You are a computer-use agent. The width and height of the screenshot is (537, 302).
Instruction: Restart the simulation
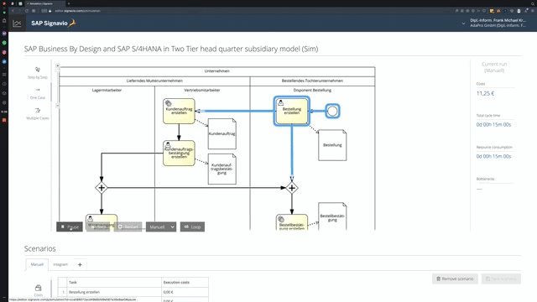coord(128,226)
